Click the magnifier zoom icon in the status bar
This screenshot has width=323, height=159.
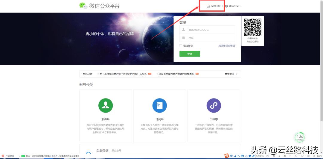pos(314,156)
